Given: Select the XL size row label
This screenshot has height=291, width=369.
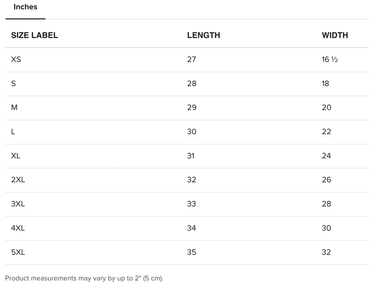Looking at the screenshot, I should point(15,156).
